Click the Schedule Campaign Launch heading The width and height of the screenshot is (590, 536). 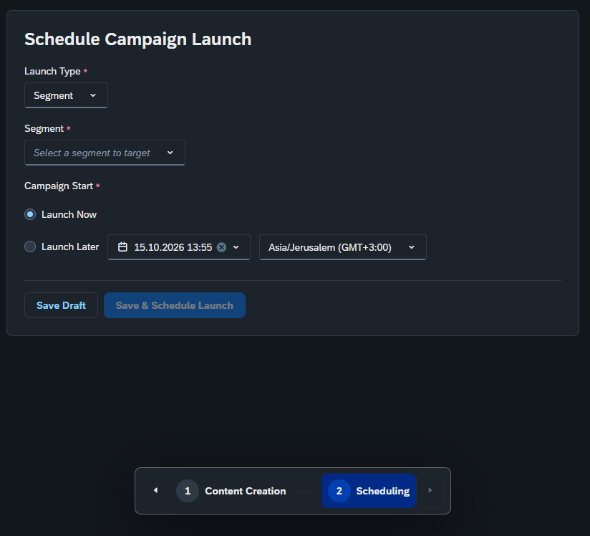tap(137, 39)
